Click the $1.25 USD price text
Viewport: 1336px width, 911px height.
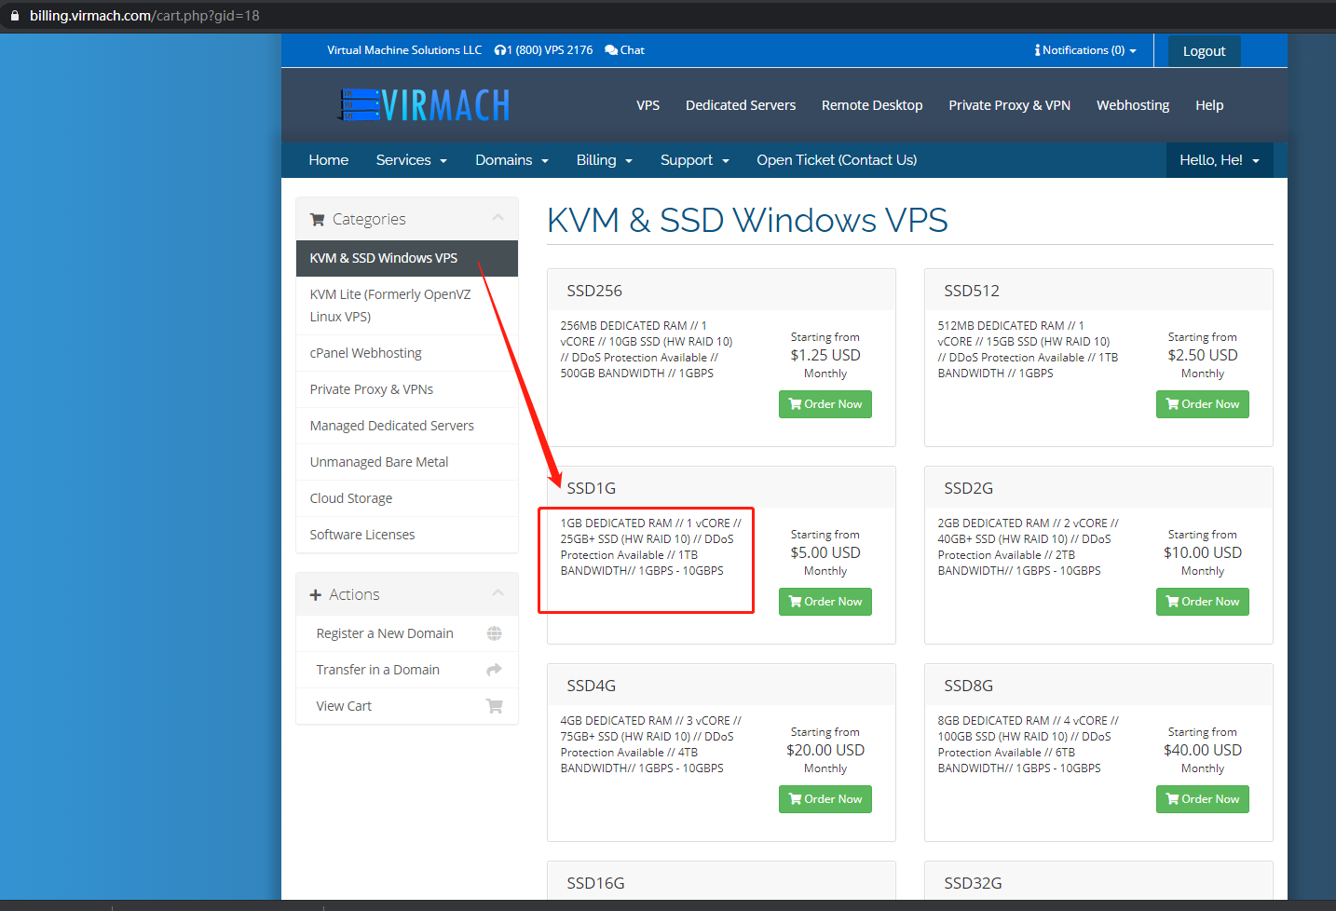[825, 355]
